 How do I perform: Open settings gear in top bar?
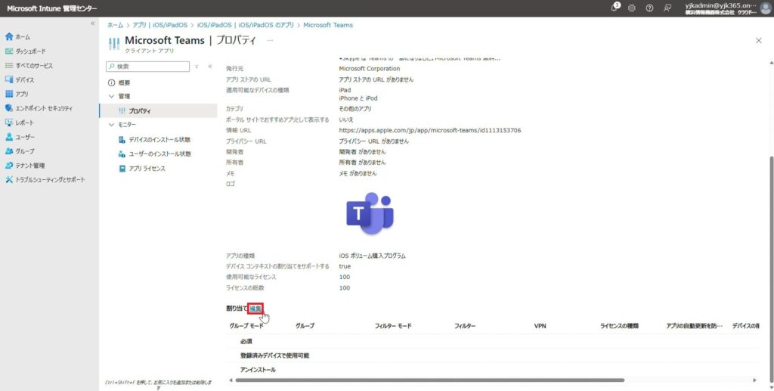[631, 8]
